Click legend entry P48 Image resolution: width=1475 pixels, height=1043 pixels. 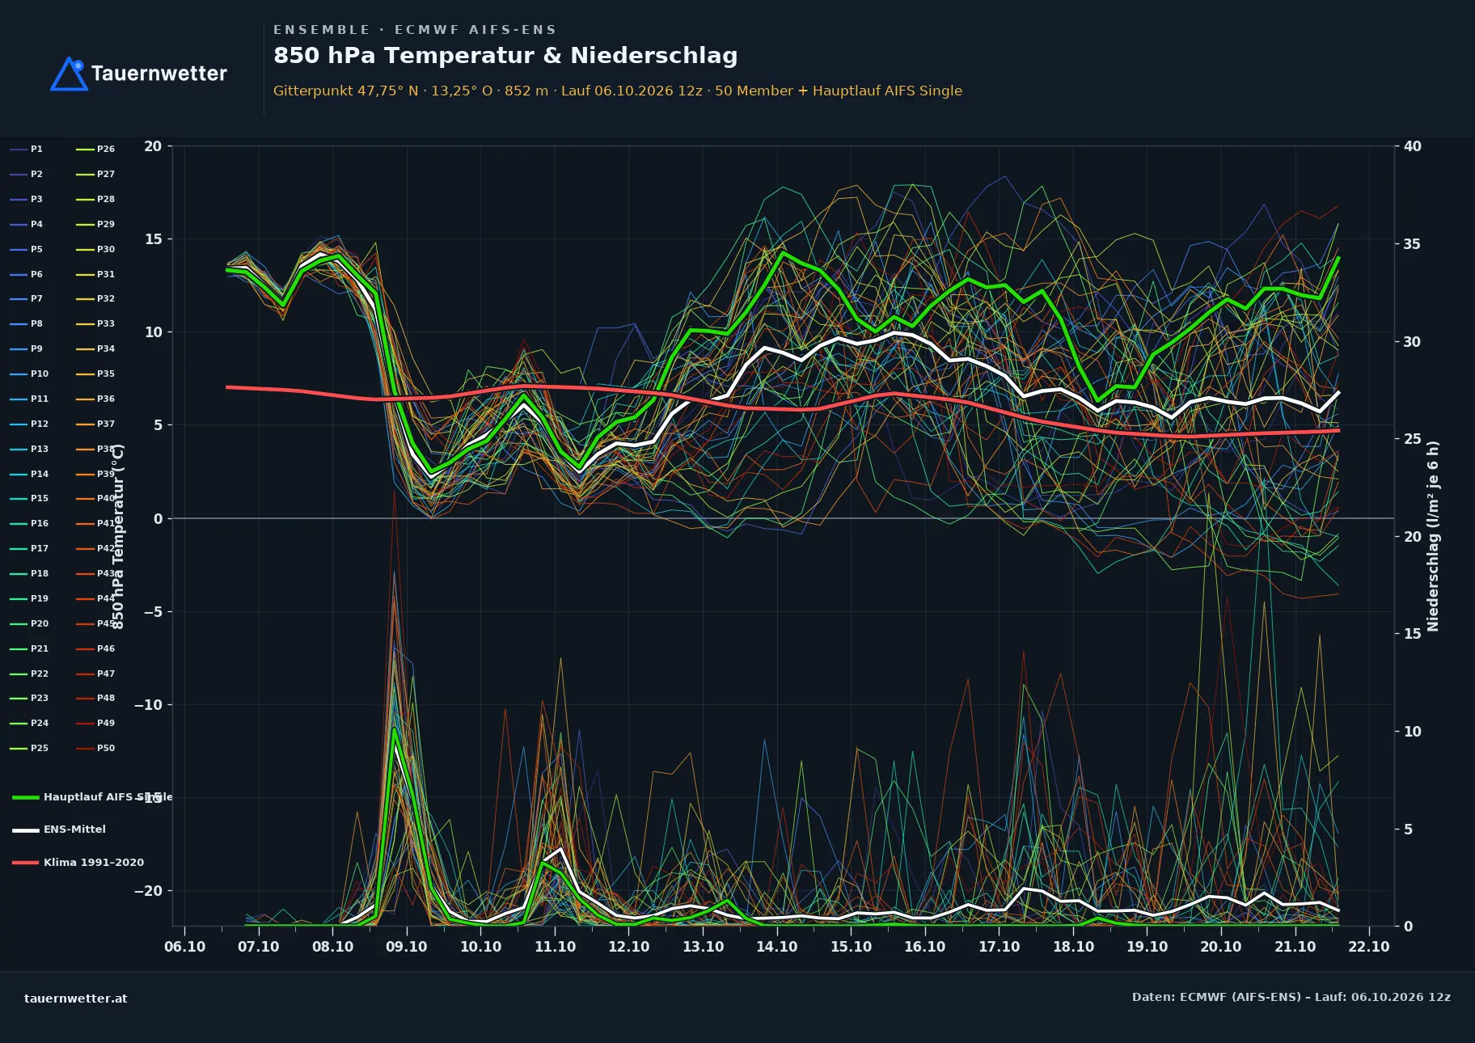tap(95, 699)
